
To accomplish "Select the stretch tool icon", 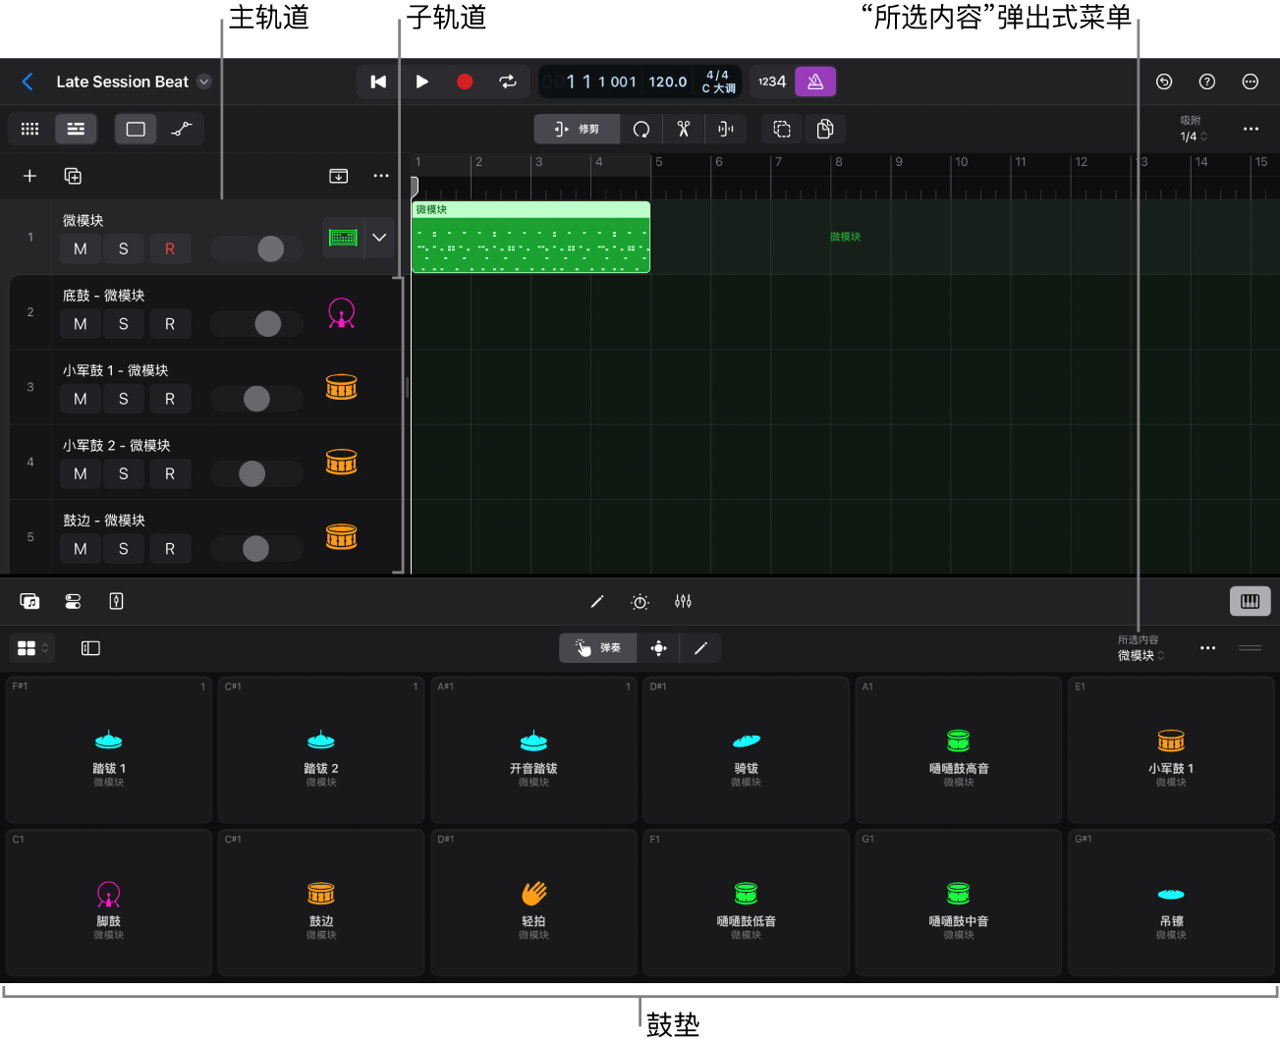I will (x=726, y=129).
